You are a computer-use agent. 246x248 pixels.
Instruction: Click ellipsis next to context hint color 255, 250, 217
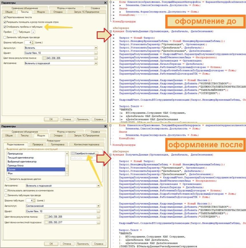click(98, 222)
